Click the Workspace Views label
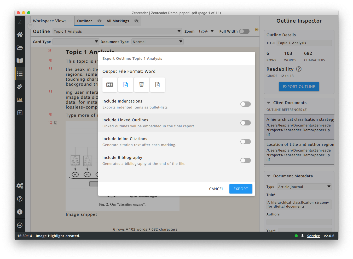This screenshot has width=353, height=259. coord(52,21)
